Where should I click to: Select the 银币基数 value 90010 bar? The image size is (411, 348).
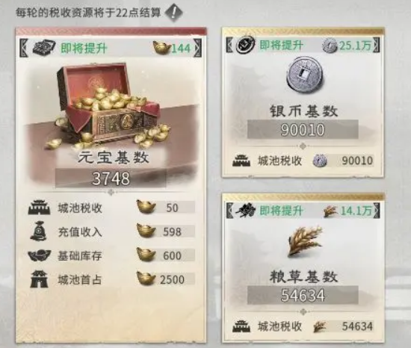[303, 129]
